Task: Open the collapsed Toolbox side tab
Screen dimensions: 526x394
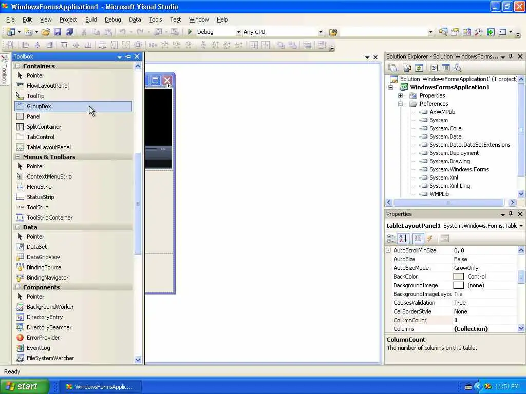Action: pos(4,70)
